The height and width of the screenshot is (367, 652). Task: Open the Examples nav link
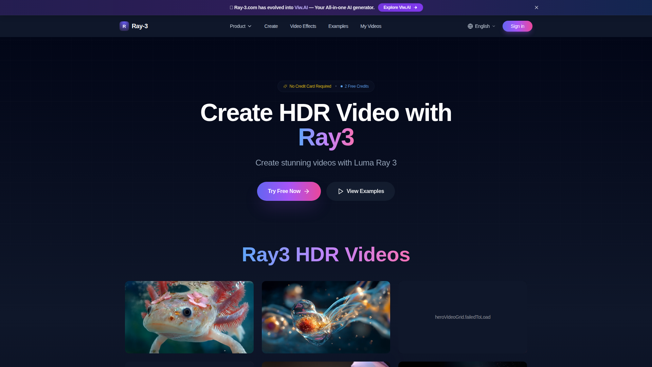(338, 26)
